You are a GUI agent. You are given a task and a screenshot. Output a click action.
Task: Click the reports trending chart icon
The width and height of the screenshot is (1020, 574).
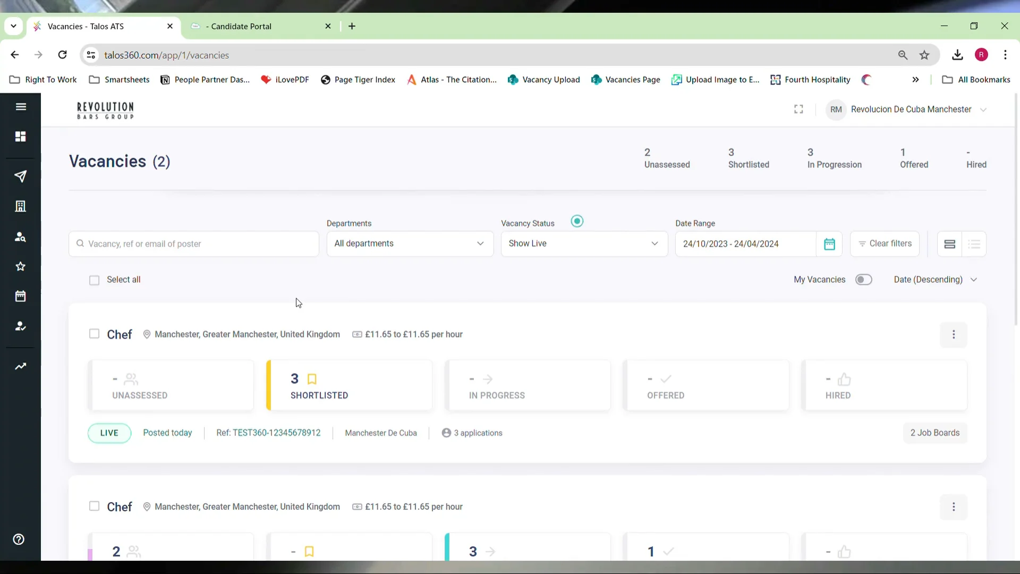20,367
